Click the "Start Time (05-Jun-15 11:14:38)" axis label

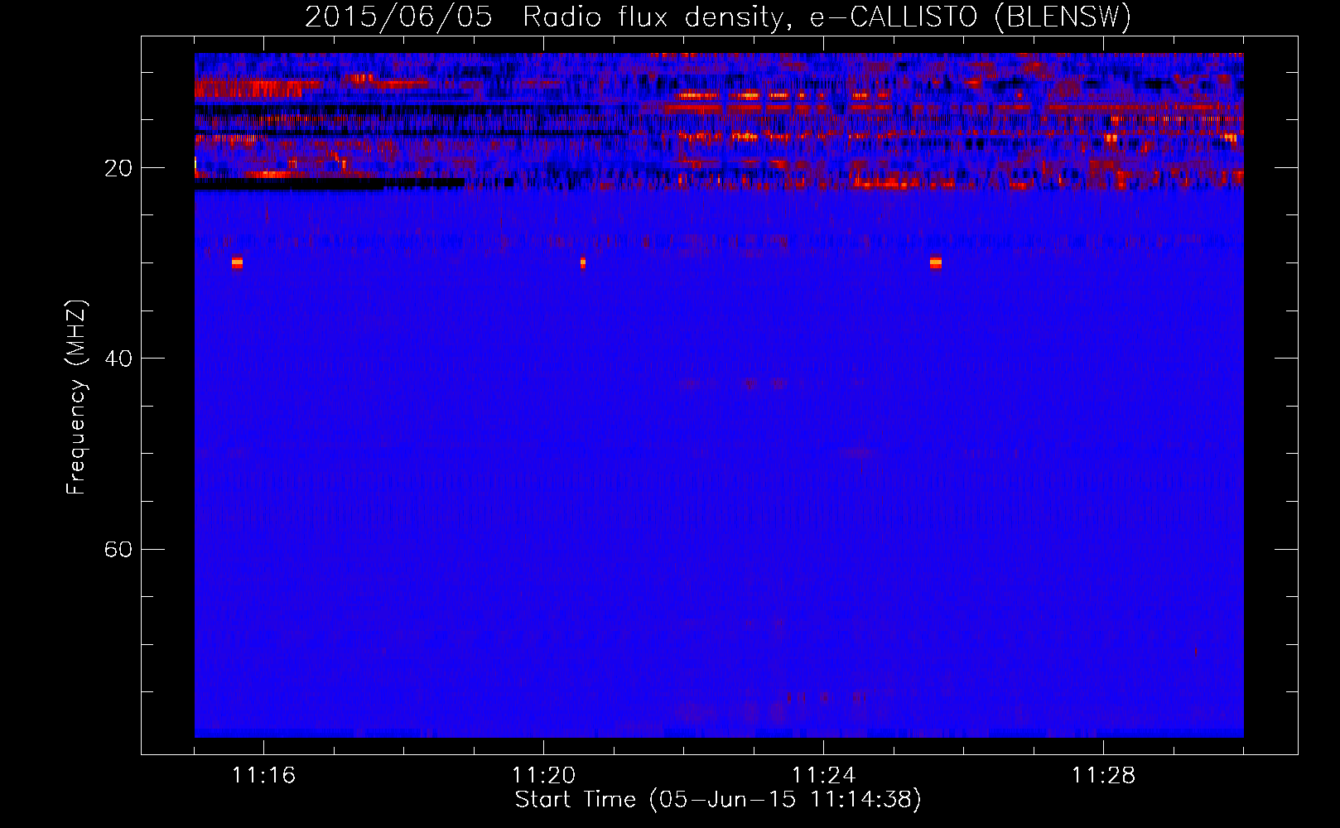coord(718,800)
